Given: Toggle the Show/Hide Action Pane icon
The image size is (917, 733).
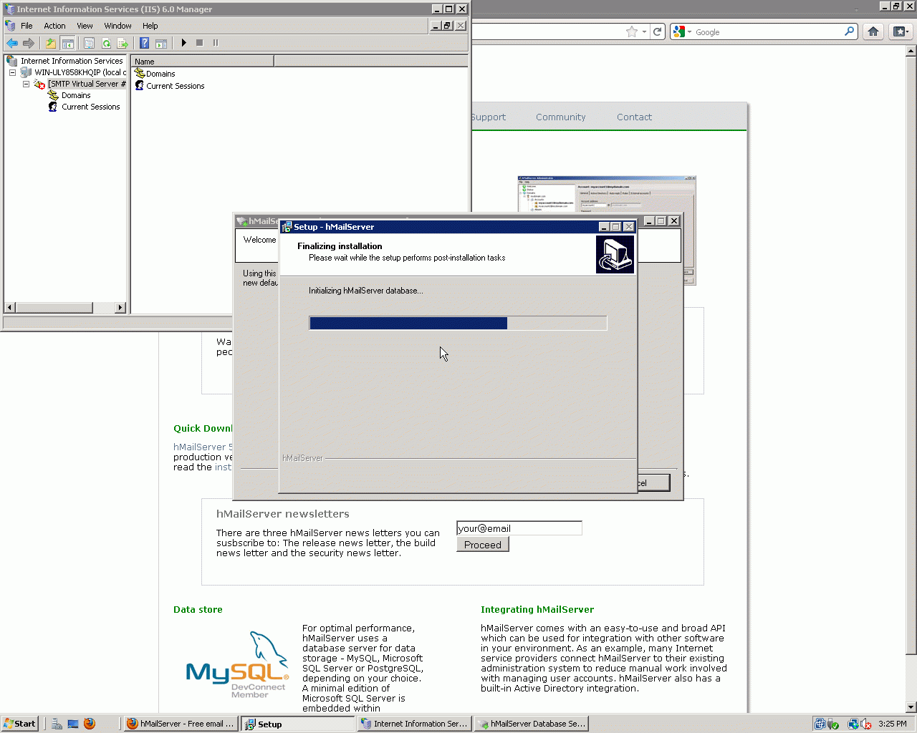Looking at the screenshot, I should [161, 43].
